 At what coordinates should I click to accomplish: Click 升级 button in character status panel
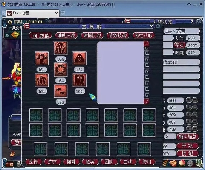pyautogui.click(x=188, y=146)
